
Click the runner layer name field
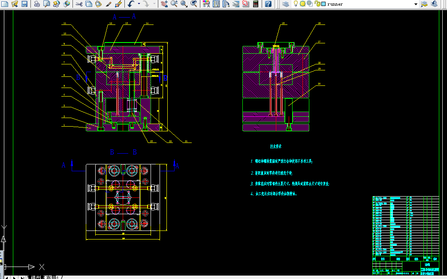pos(335,4)
